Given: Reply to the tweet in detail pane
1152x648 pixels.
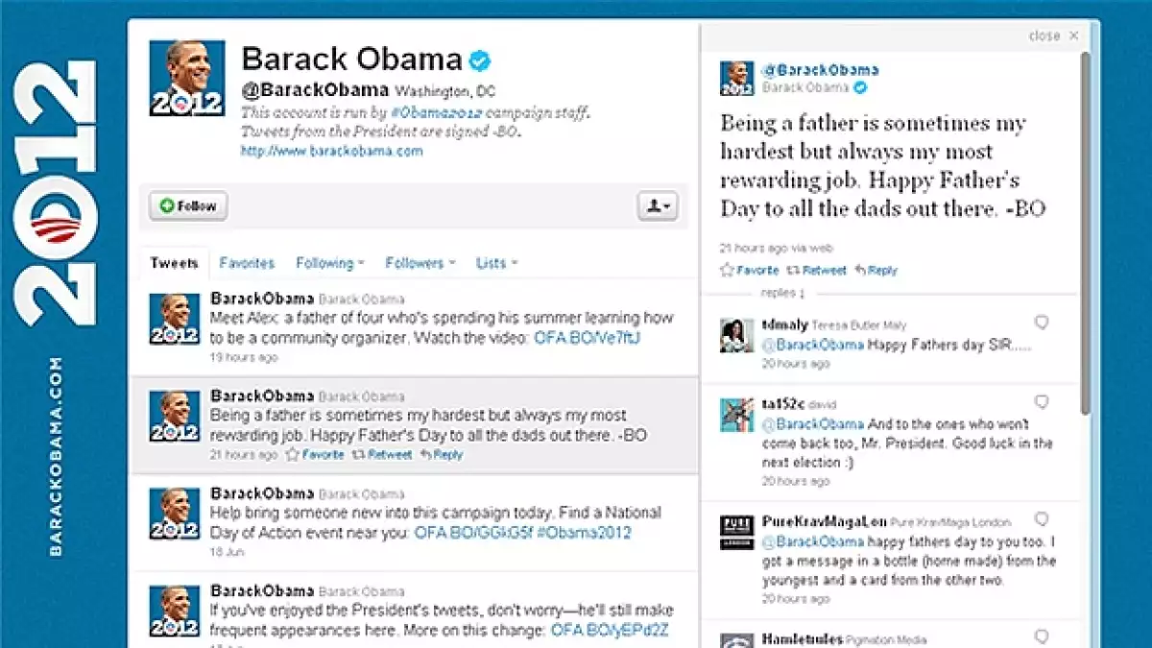Looking at the screenshot, I should [x=876, y=271].
